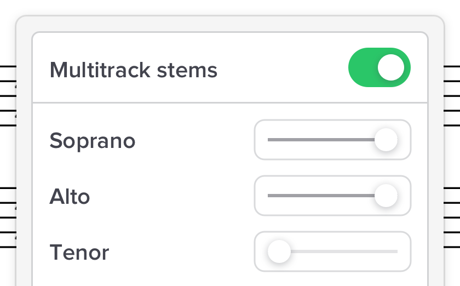460x286 pixels.
Task: Click the lower staff lines right of the panel
Action: click(452, 218)
